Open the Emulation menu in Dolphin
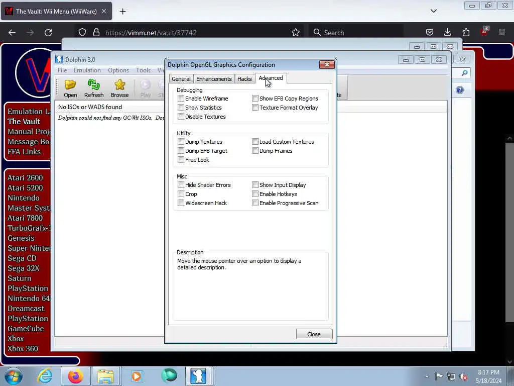This screenshot has height=386, width=514. (x=87, y=70)
